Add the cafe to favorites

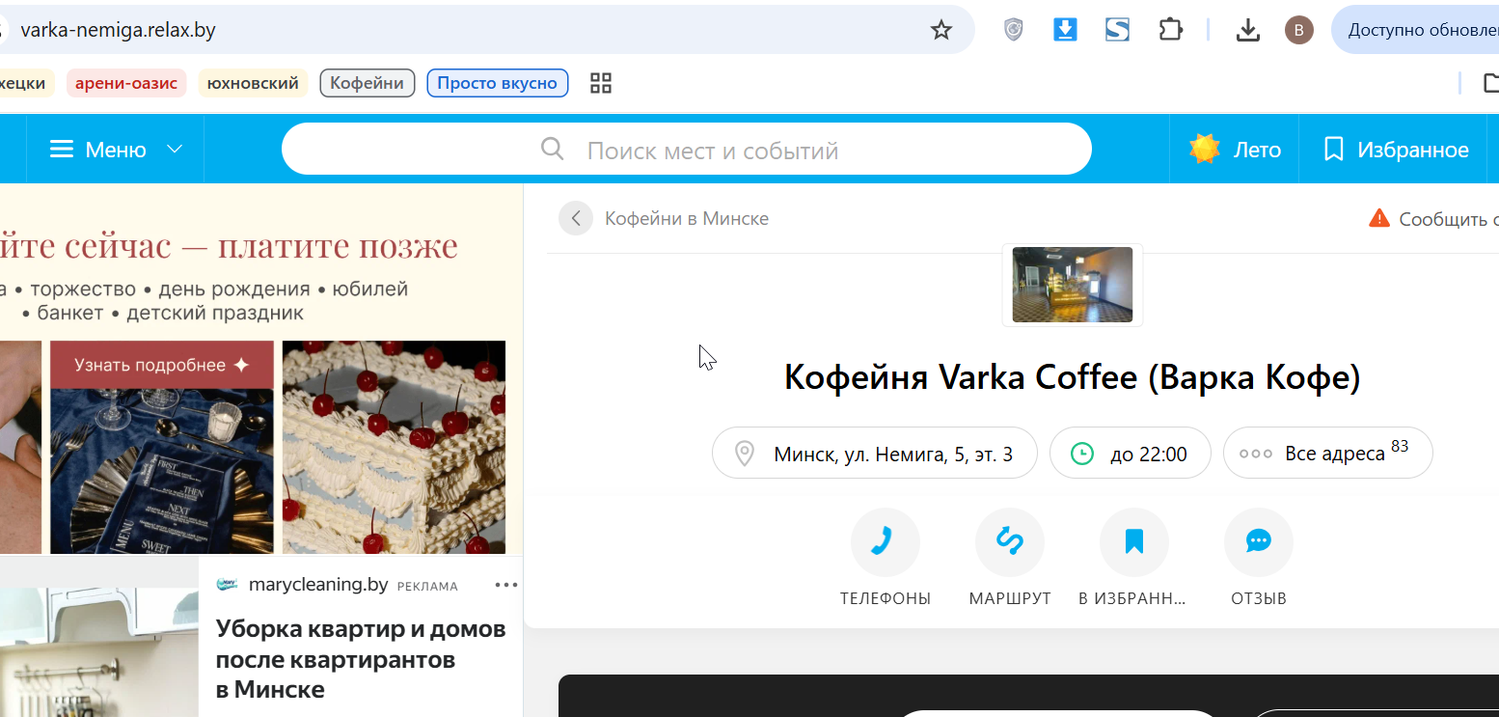click(1134, 542)
